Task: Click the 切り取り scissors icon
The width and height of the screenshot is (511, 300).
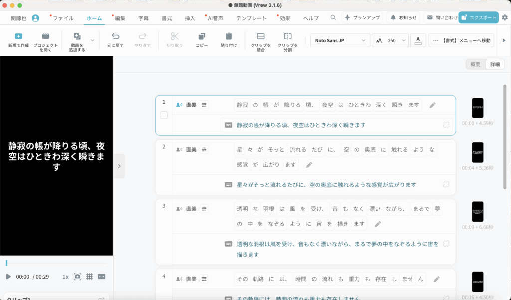Action: click(x=175, y=36)
